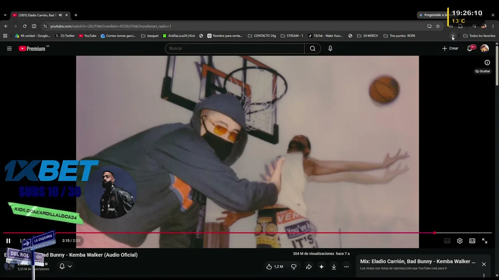The height and width of the screenshot is (280, 499).
Task: View site information icon in address bar
Action: (x=45, y=26)
